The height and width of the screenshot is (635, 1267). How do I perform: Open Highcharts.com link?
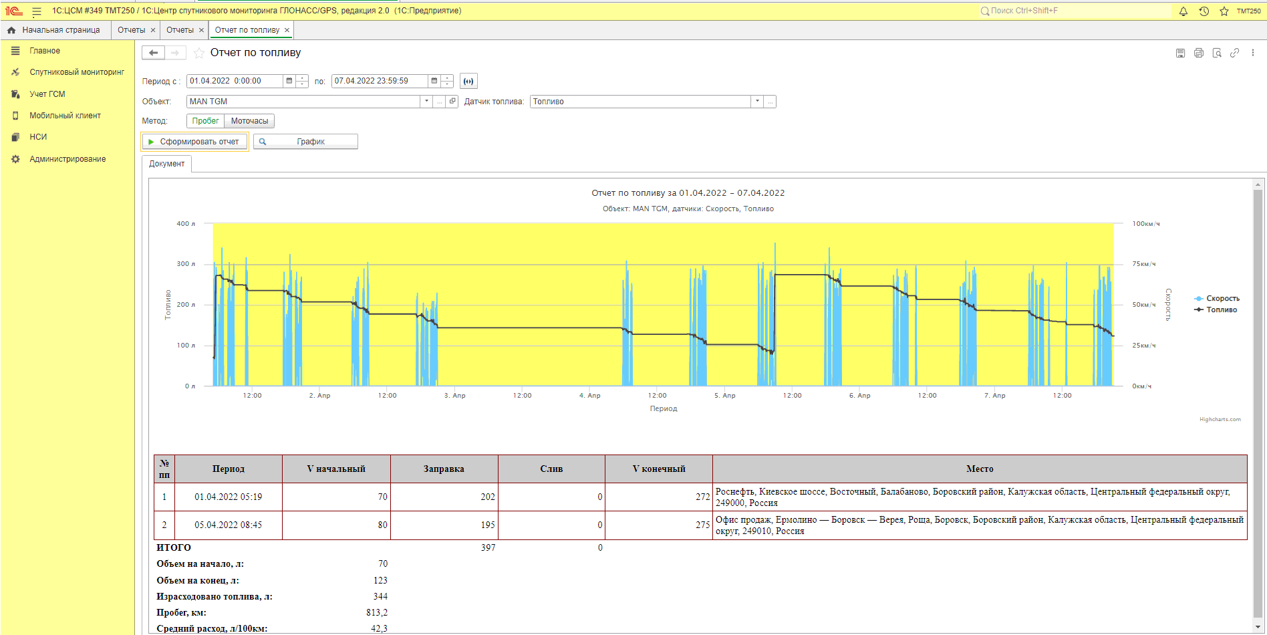[1220, 420]
